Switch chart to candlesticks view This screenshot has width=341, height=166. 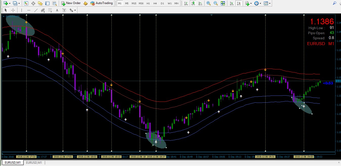coord(193,3)
